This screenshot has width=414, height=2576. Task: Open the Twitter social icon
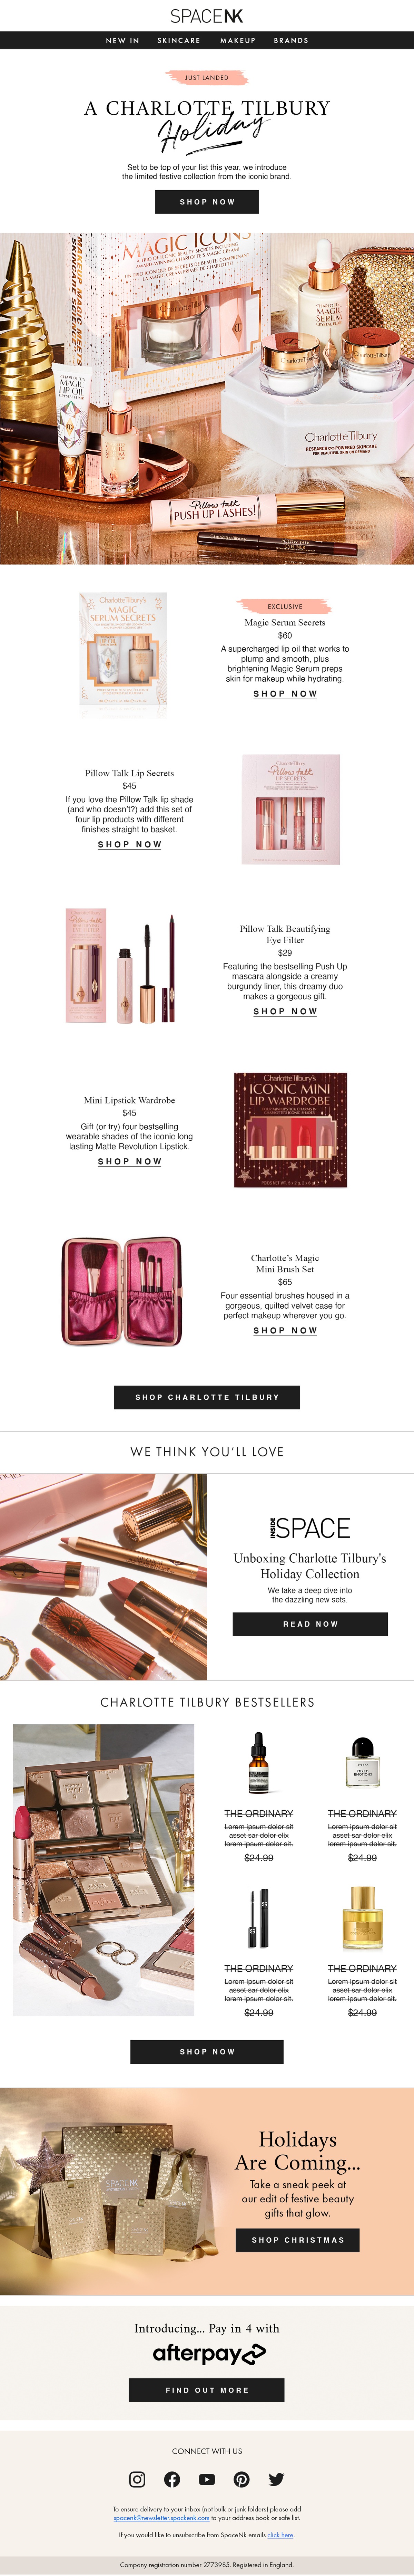click(276, 2479)
